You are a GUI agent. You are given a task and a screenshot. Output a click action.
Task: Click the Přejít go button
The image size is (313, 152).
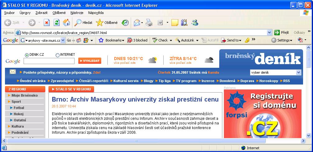coord(282,33)
